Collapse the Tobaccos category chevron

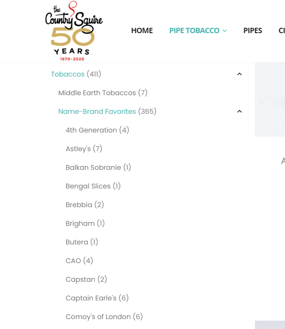click(x=239, y=74)
